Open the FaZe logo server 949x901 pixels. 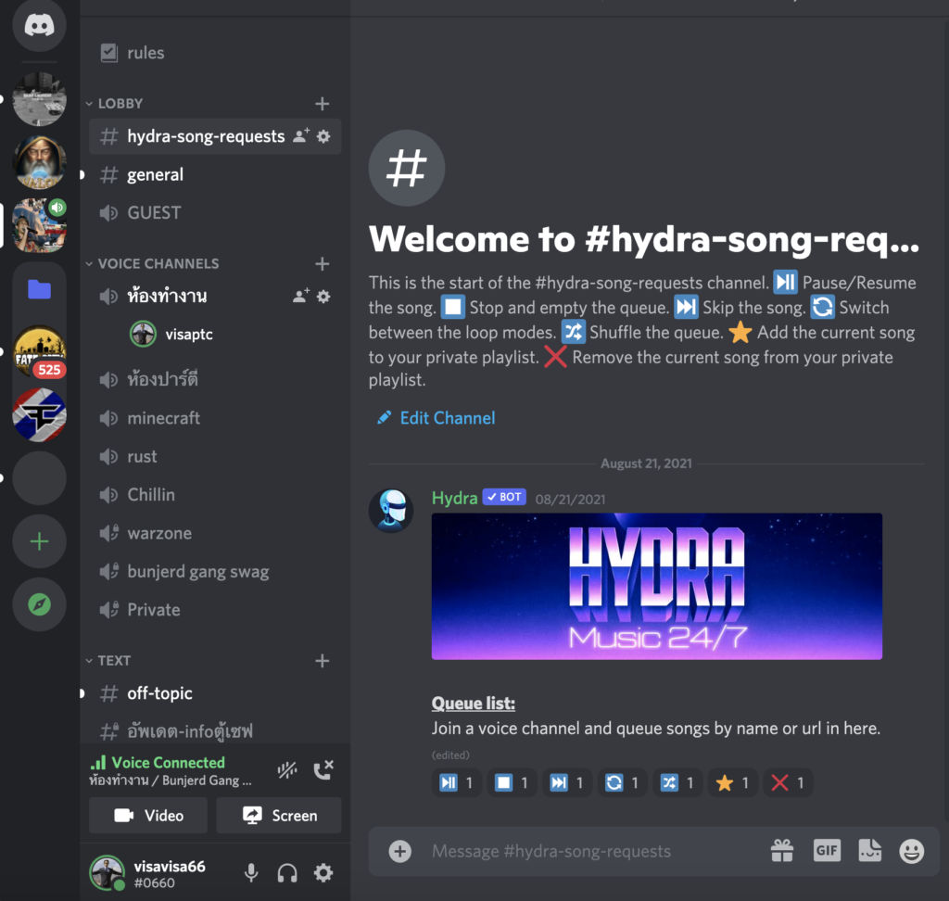[39, 414]
